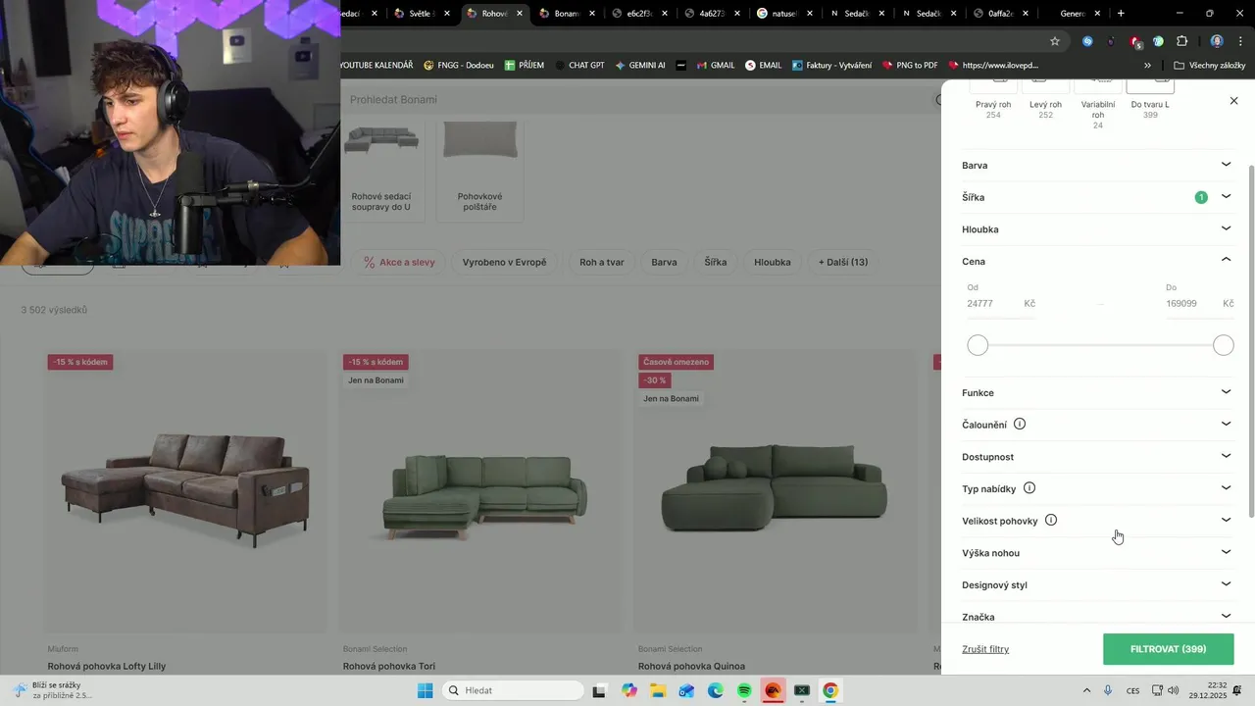Select the Pravý roh shape option
Viewport: 1255px width, 706px height.
tap(993, 100)
